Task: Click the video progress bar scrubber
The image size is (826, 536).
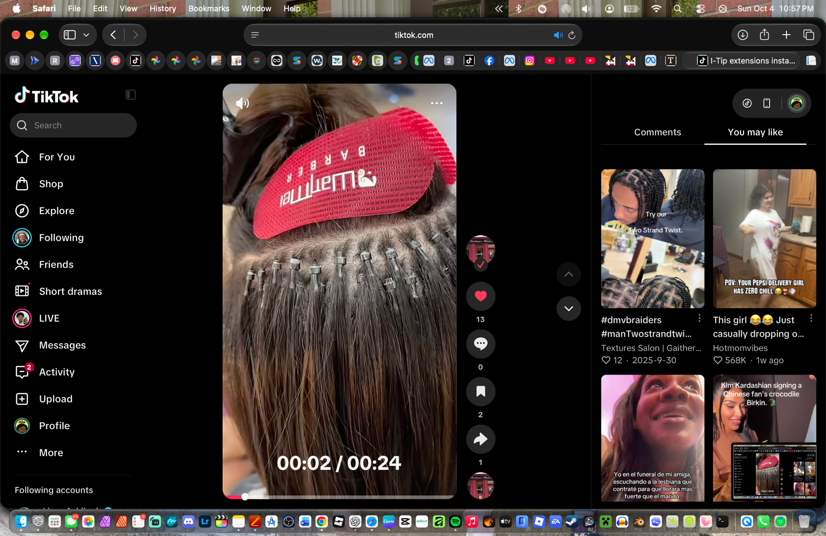Action: pyautogui.click(x=244, y=497)
